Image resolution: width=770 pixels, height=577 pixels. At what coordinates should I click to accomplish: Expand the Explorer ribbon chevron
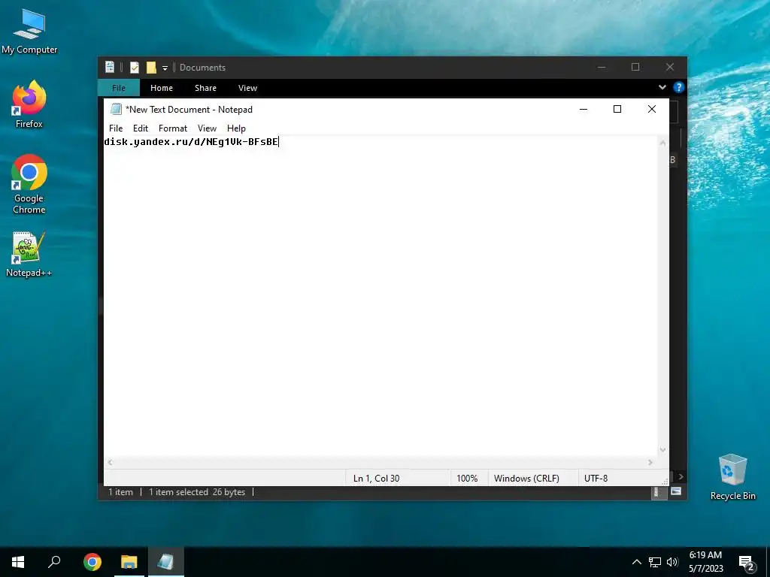[662, 87]
